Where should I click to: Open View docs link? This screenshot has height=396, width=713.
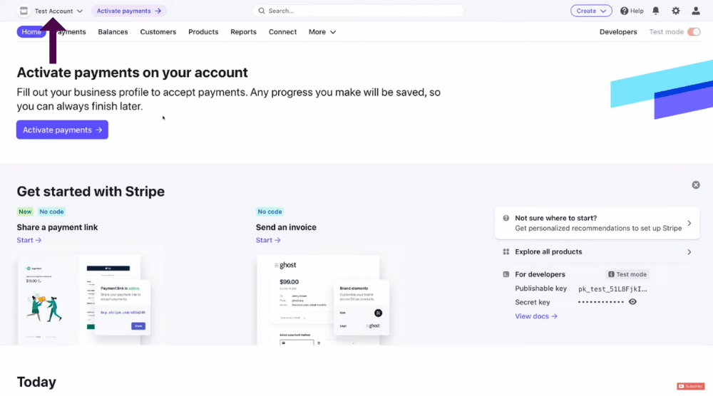point(536,316)
